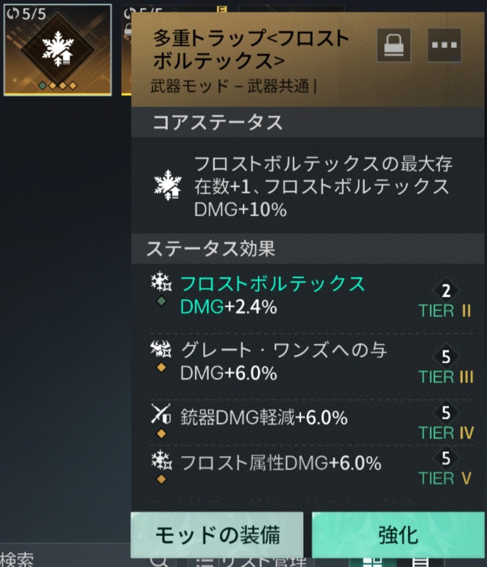
Task: Toggle the lock icon on the mod
Action: (394, 45)
